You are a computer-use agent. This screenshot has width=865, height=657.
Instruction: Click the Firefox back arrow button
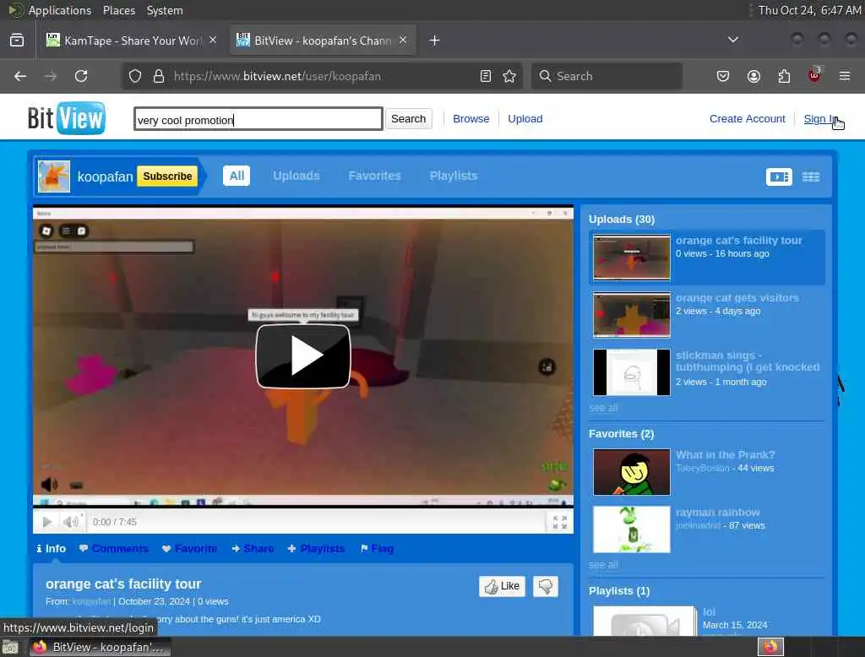(x=20, y=76)
